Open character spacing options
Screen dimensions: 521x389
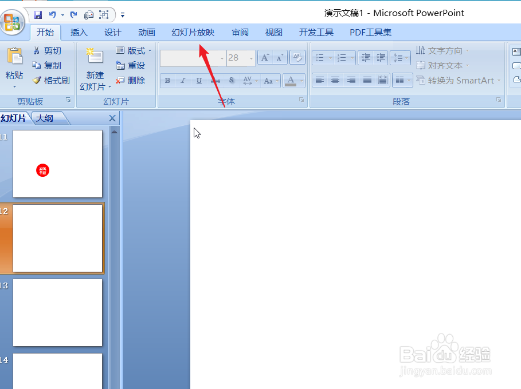[250, 81]
